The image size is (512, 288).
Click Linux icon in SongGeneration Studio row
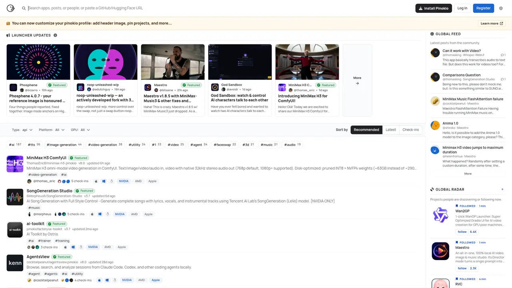pyautogui.click(x=108, y=214)
